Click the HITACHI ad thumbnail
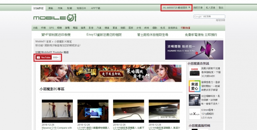Screen dimensions: 257x130 (195, 100)
